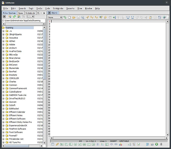The width and height of the screenshot is (171, 149).
Task: Select the Efficient Sticky Notes Pro folder
Action: pos(21,122)
